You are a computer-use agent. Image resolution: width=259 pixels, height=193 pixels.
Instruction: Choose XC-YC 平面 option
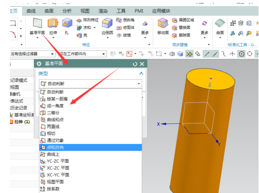90,175
